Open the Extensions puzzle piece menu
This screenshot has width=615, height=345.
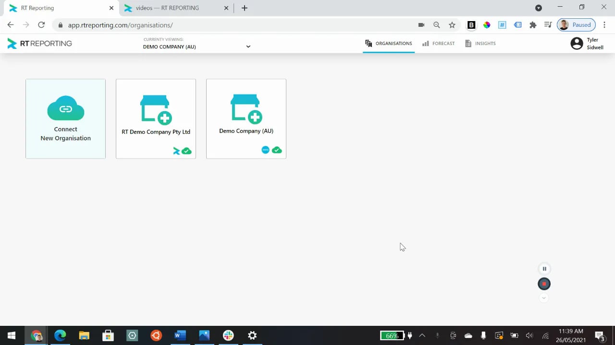tap(533, 25)
